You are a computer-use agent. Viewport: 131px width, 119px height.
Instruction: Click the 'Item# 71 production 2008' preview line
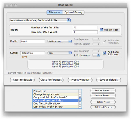tap(65, 62)
